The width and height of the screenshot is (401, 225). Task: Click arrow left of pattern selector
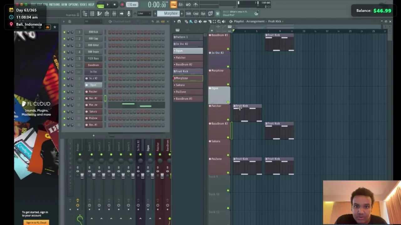pos(155,13)
